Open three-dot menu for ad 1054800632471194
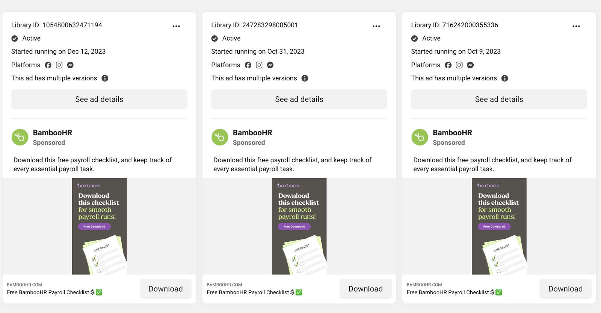Viewport: 601px width, 313px height. pos(176,26)
